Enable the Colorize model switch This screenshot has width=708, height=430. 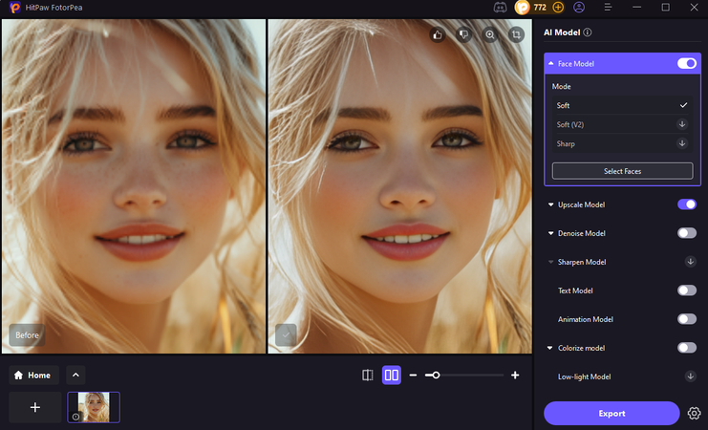click(687, 348)
